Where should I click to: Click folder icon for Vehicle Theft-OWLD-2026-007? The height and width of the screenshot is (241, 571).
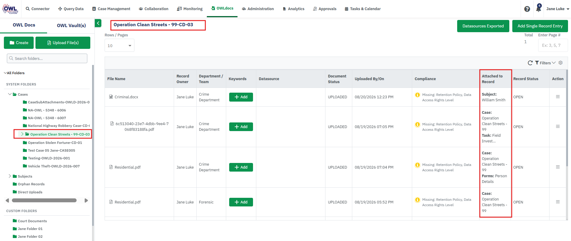point(25,166)
